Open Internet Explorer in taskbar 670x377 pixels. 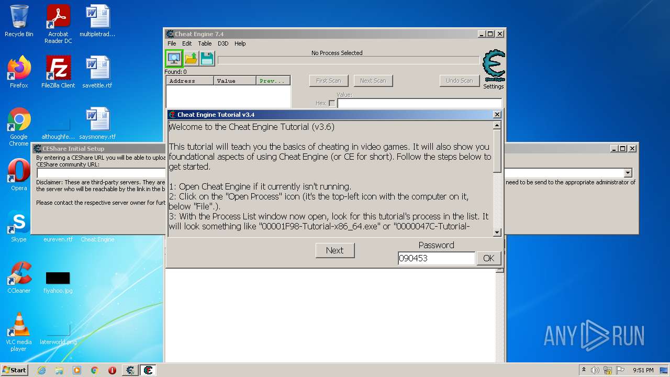coord(42,370)
